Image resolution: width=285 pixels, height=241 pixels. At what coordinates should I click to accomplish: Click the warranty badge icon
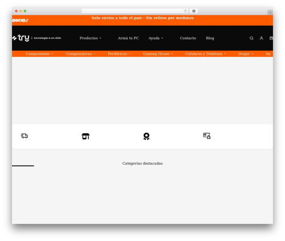click(x=146, y=136)
